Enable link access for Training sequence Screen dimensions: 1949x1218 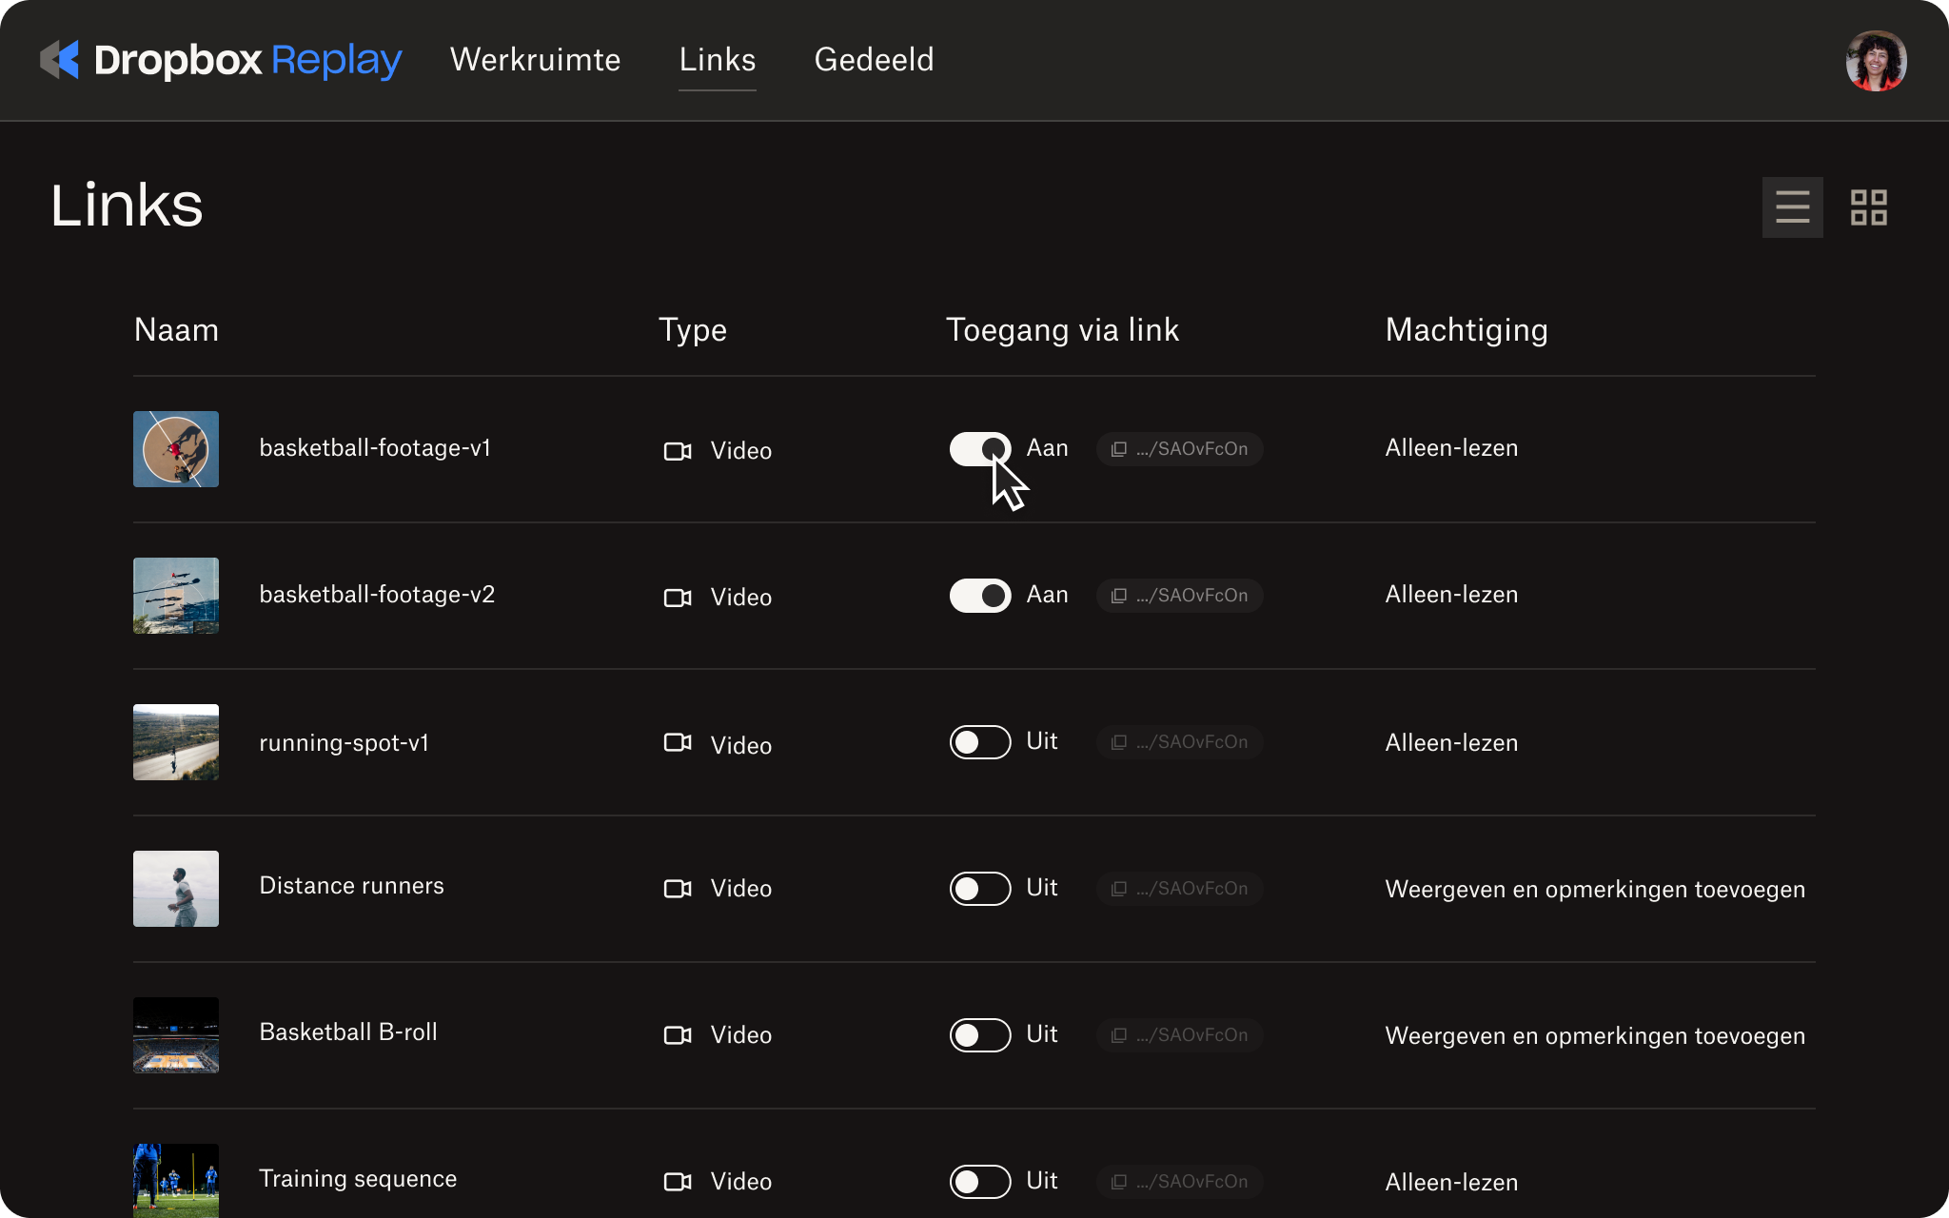[x=980, y=1182]
